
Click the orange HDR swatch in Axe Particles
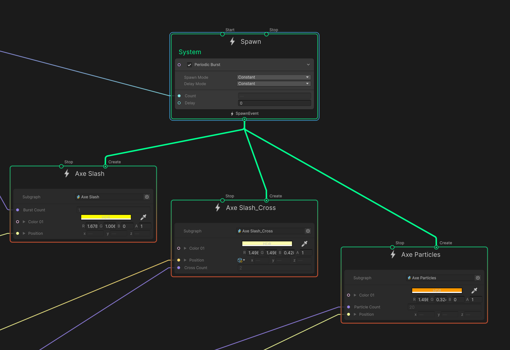pos(437,290)
